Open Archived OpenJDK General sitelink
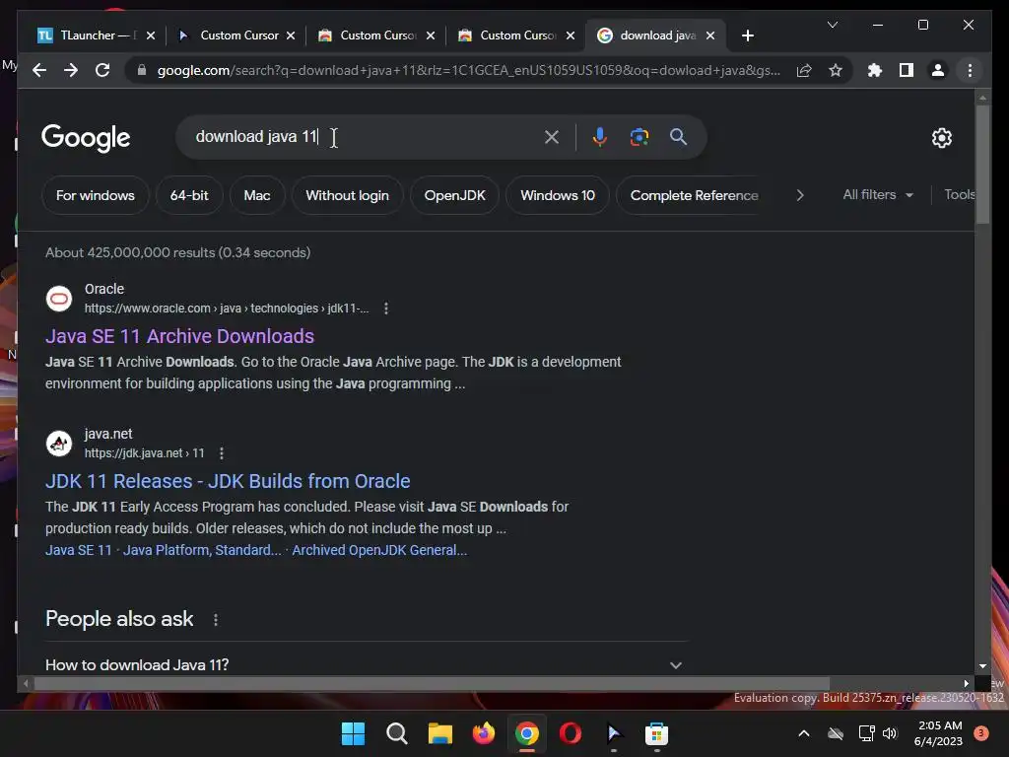 point(379,550)
